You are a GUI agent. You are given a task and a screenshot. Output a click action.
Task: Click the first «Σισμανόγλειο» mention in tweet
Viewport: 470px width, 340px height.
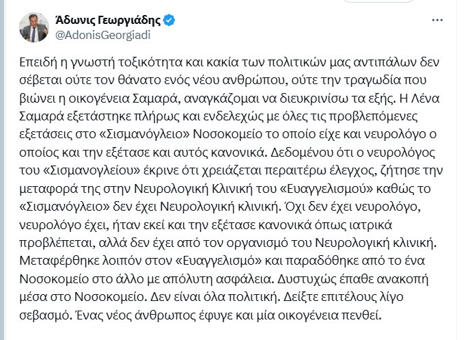click(144, 134)
